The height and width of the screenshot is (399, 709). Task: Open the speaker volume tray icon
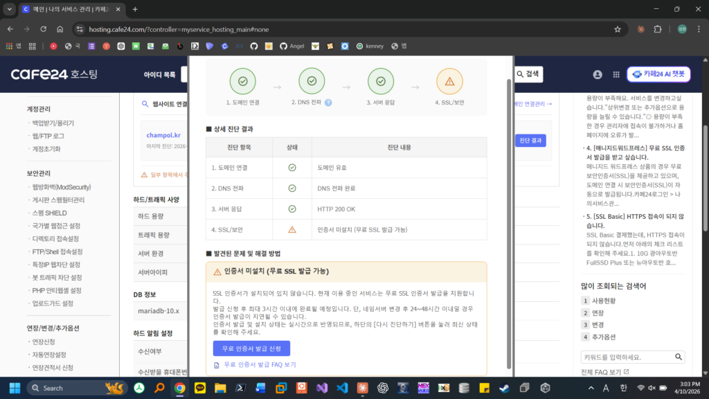click(x=652, y=388)
